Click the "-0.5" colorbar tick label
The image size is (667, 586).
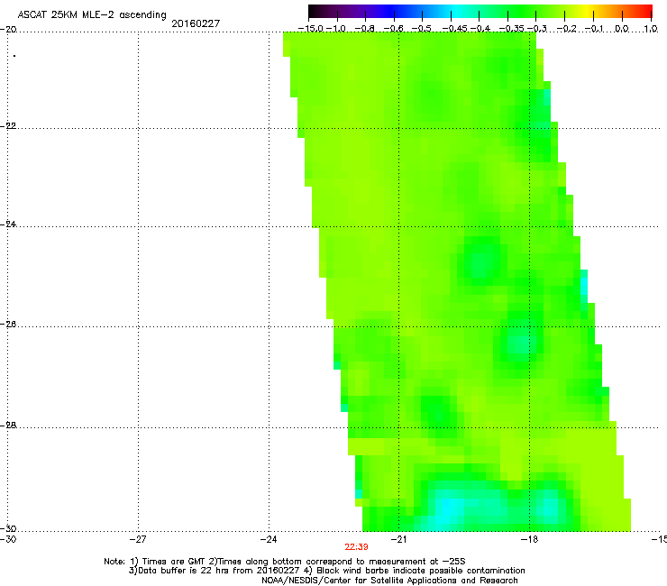click(x=422, y=29)
